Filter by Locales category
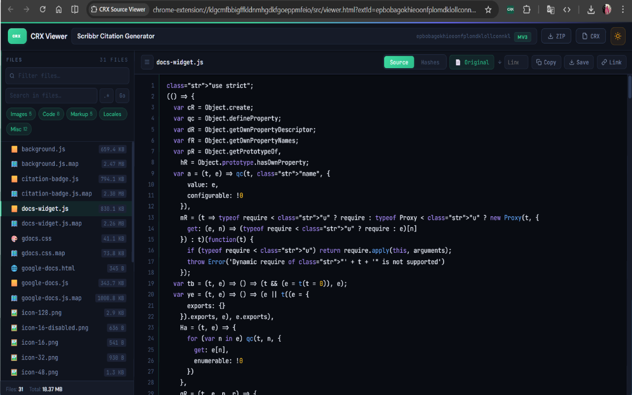 click(113, 114)
